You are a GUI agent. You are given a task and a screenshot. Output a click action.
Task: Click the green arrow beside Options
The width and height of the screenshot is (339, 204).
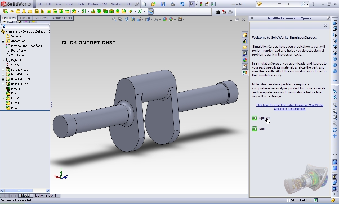[x=255, y=118]
